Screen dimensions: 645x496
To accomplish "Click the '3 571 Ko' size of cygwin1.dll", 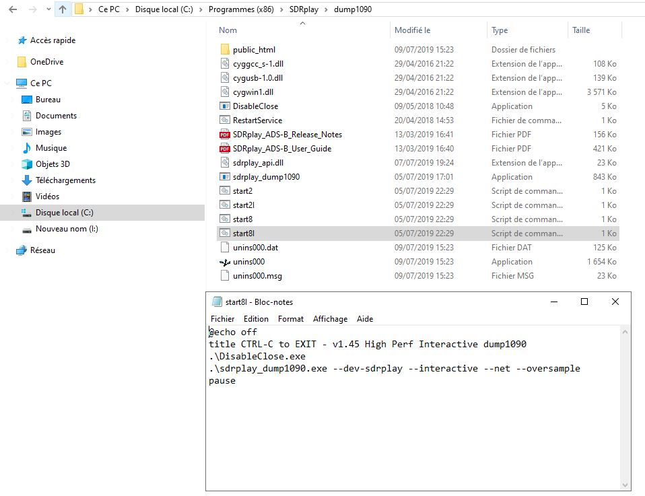I will (601, 92).
